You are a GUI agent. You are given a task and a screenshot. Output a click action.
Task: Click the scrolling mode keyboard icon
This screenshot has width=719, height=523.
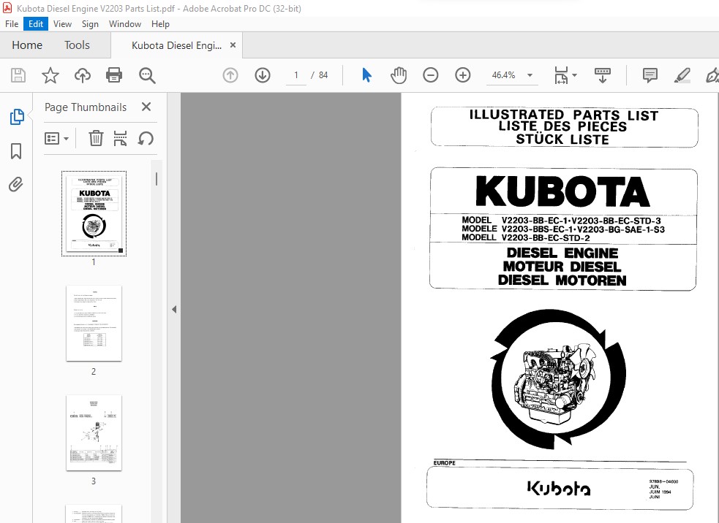603,75
